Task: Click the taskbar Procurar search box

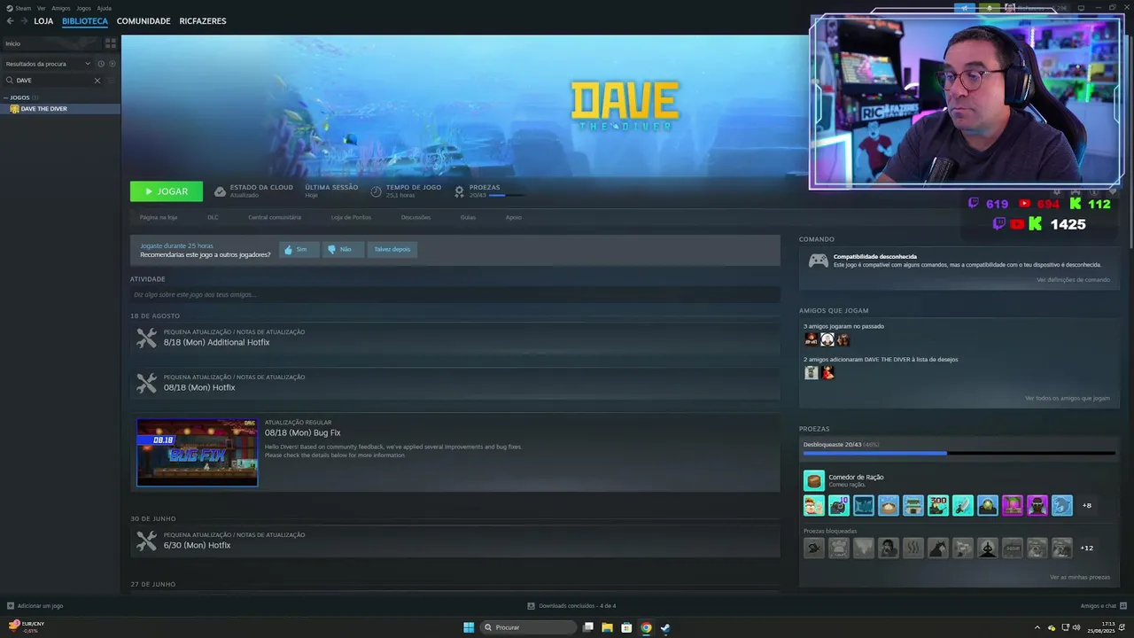Action: [529, 627]
